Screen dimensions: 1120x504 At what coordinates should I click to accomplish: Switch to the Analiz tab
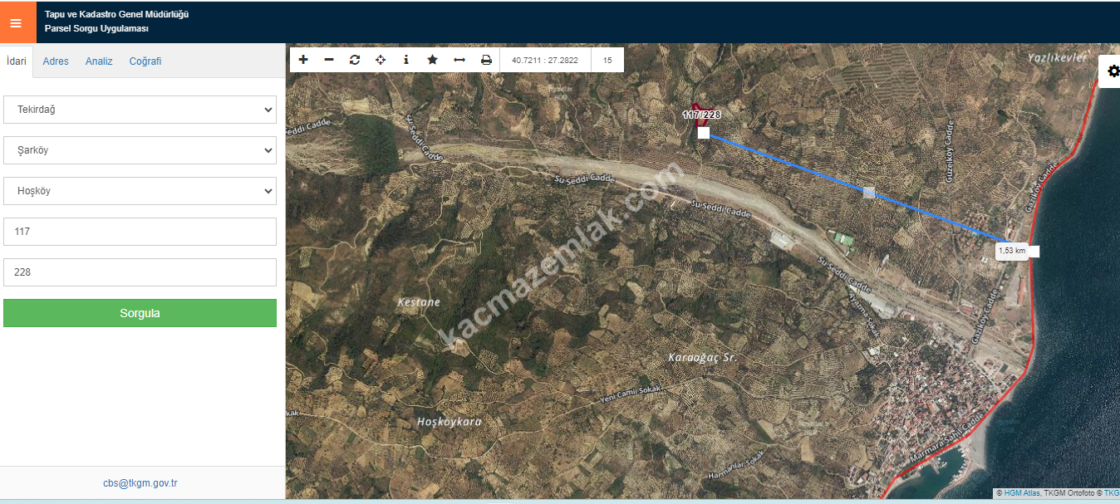point(99,61)
